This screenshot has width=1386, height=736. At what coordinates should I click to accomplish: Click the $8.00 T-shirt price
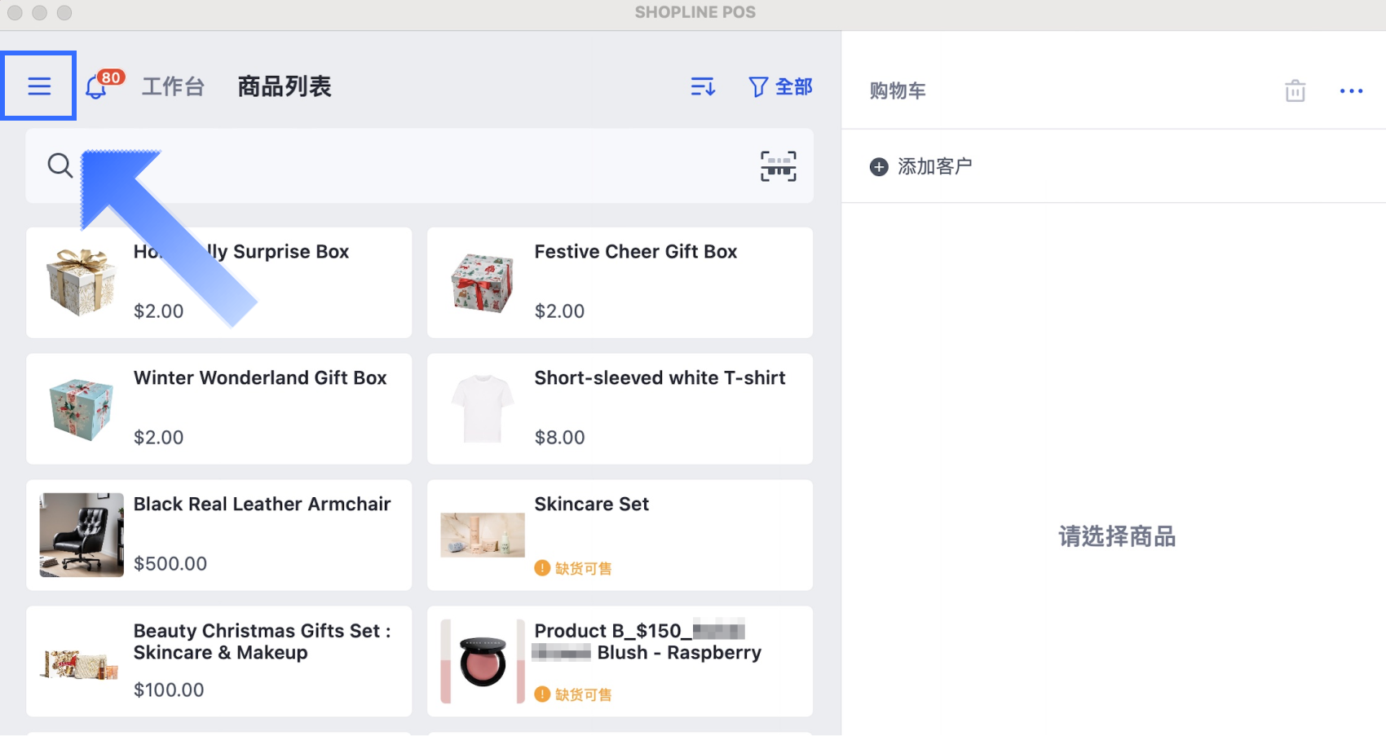[x=559, y=437]
